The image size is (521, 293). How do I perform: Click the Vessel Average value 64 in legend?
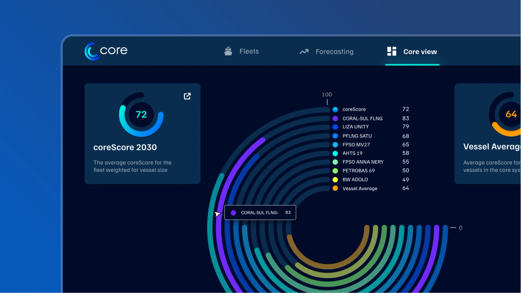(x=406, y=188)
